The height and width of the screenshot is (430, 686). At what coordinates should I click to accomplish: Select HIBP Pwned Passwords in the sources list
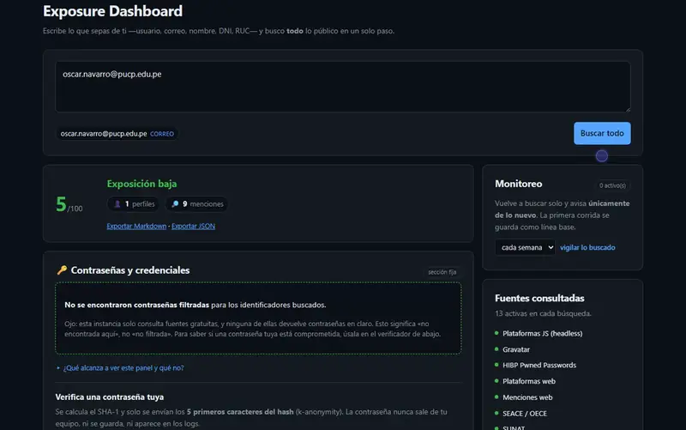539,365
